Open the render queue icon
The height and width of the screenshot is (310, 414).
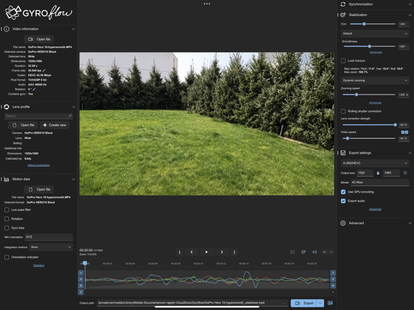pos(330,303)
